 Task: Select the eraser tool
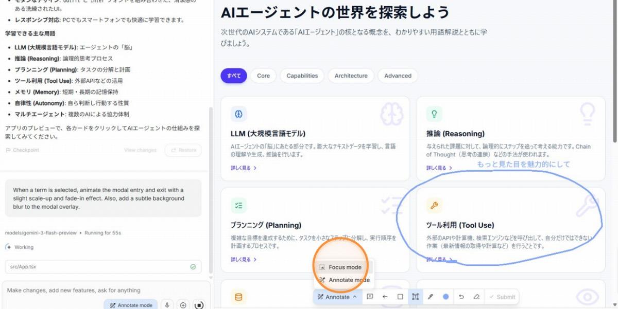point(476,297)
